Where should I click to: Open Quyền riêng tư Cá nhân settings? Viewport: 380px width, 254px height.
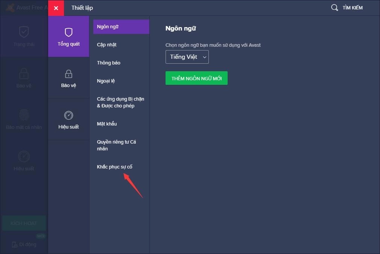click(x=116, y=145)
